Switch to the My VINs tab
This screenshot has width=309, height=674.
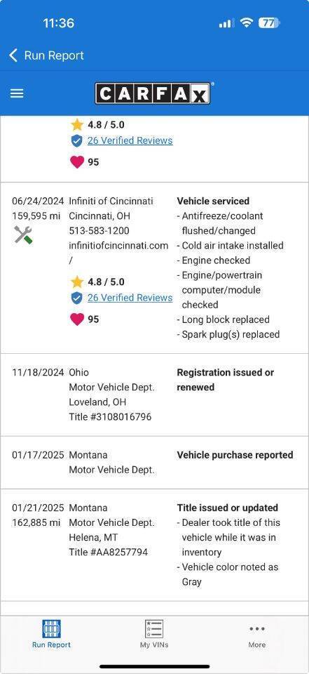click(x=154, y=634)
